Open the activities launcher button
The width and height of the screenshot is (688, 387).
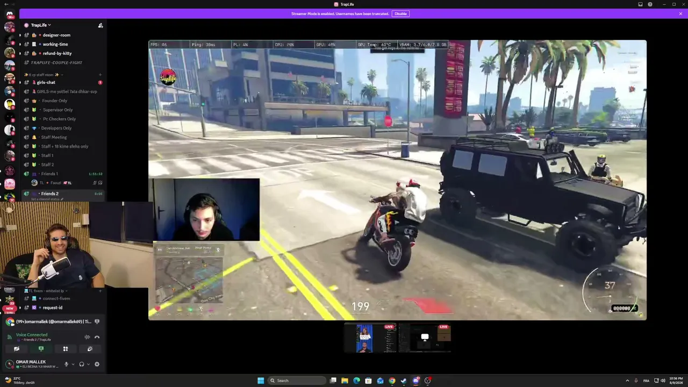(x=66, y=349)
